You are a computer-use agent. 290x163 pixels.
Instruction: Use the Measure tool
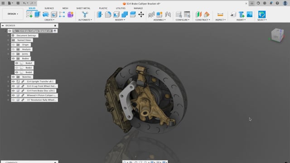[220, 14]
